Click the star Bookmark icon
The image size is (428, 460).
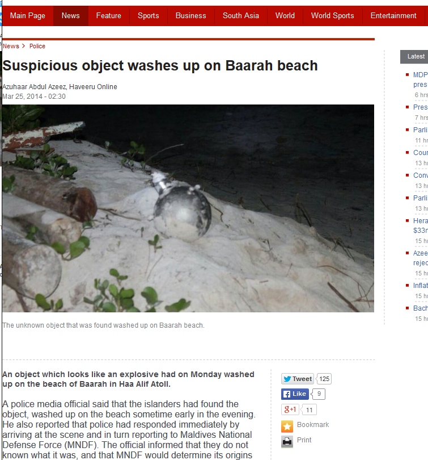click(x=287, y=426)
